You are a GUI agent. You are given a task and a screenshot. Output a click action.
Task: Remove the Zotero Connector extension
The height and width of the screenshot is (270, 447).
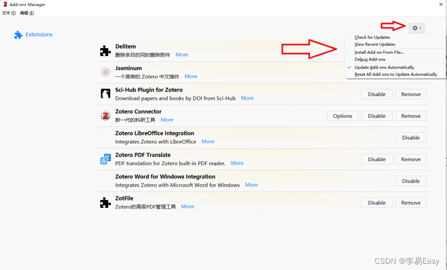pos(411,116)
